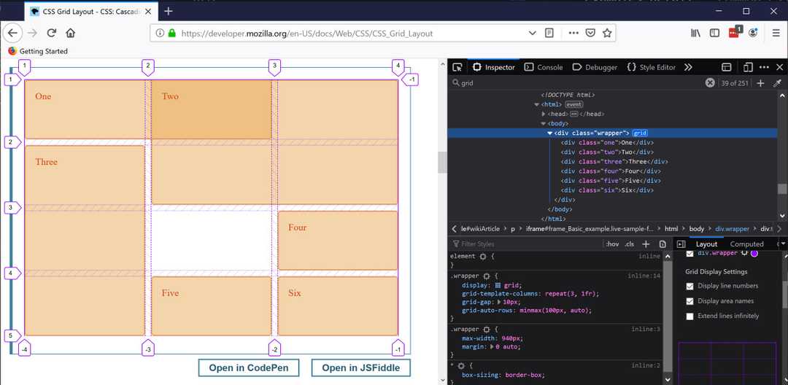Enable Extend lines infinitely checkbox
Screen dimensions: 788x385
point(690,316)
